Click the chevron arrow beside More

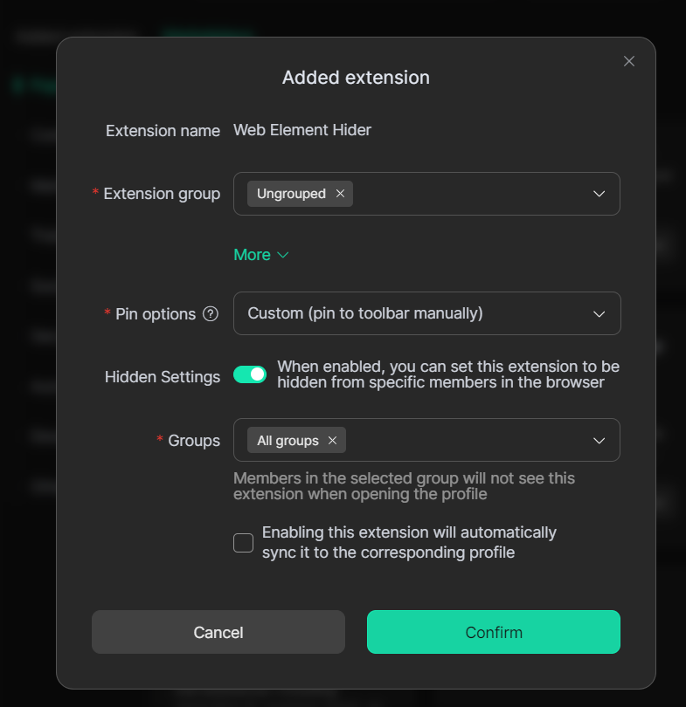(x=282, y=255)
